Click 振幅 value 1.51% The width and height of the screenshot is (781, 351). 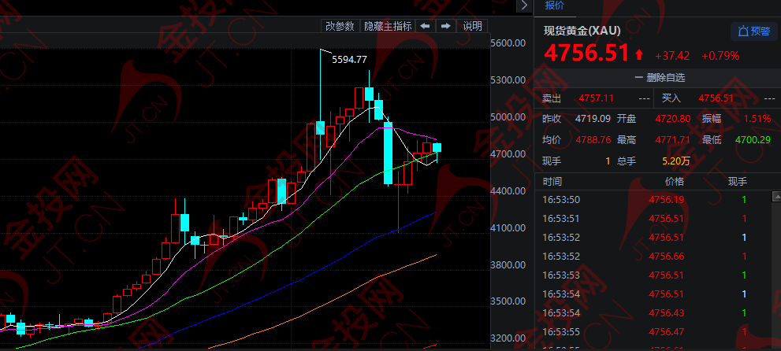[x=757, y=119]
